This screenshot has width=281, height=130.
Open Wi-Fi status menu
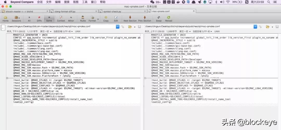pos(228,2)
